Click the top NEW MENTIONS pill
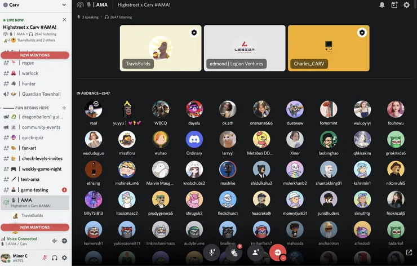This screenshot has width=417, height=266. click(35, 55)
